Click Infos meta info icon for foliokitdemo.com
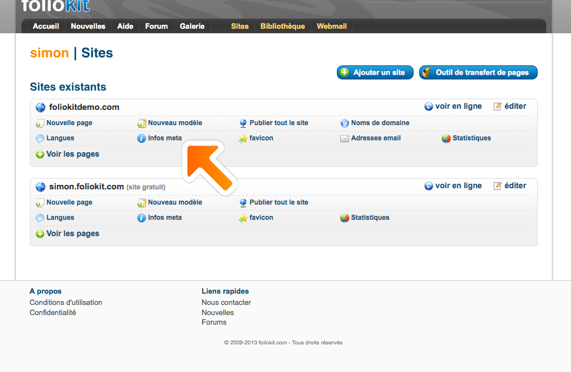The image size is (571, 372). click(141, 139)
